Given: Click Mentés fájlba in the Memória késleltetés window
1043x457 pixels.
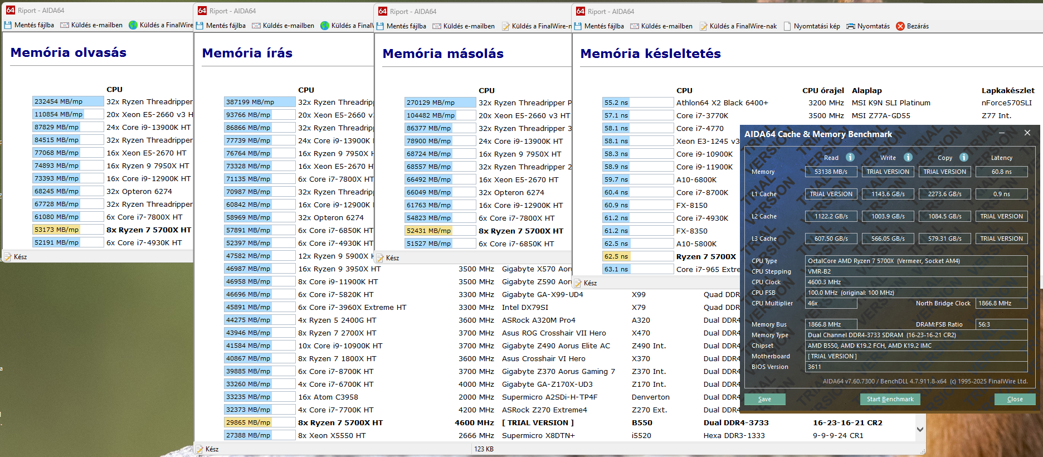Looking at the screenshot, I should [x=599, y=26].
